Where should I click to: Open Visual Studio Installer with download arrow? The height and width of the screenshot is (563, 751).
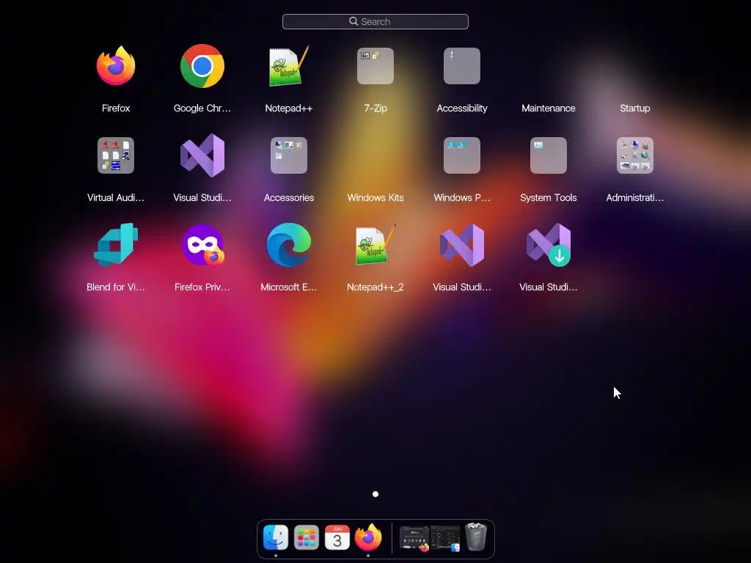tap(549, 245)
